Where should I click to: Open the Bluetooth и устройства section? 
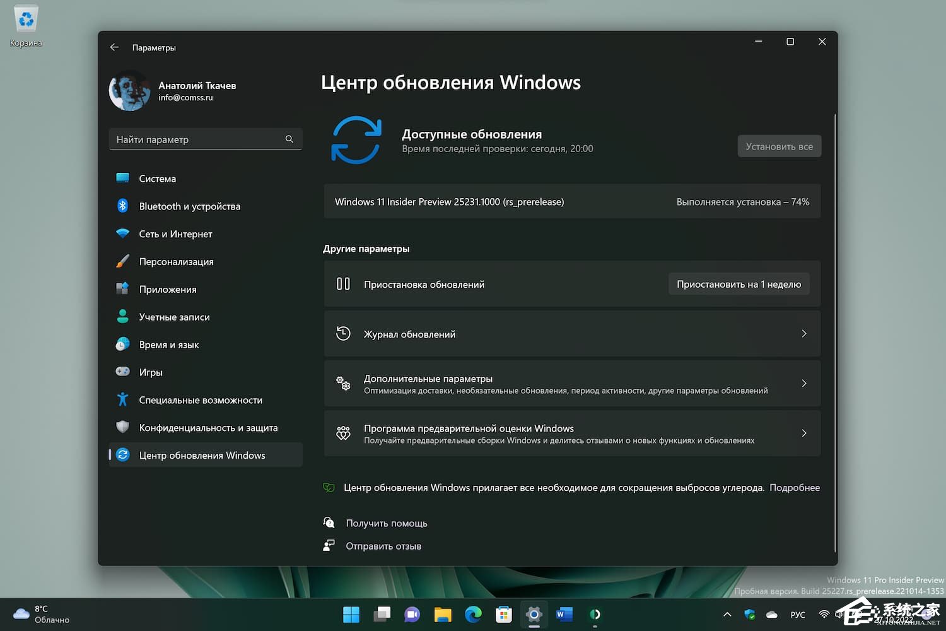pyautogui.click(x=189, y=206)
